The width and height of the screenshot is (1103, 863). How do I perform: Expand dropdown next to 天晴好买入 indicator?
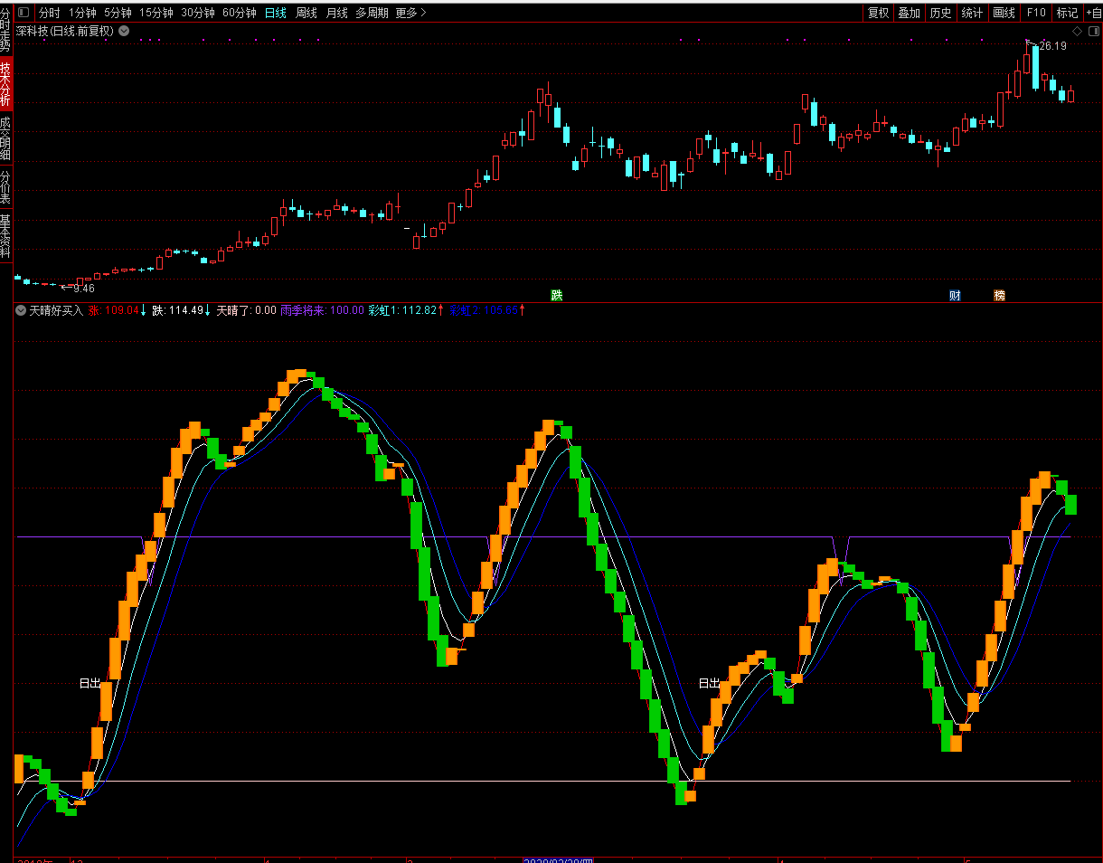coord(21,310)
